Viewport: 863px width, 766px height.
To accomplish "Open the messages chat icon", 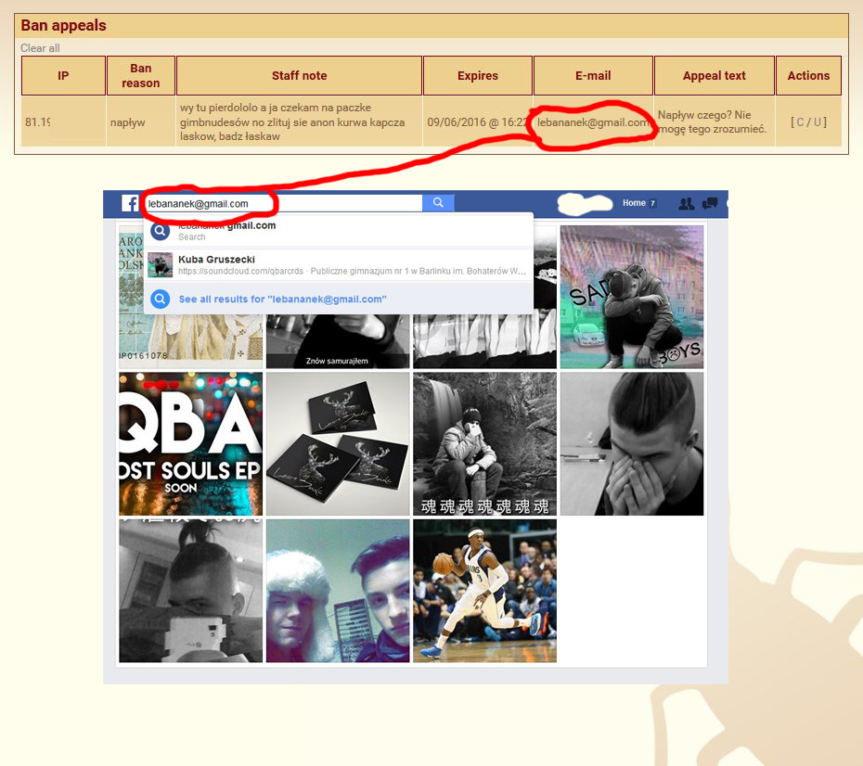I will (710, 203).
